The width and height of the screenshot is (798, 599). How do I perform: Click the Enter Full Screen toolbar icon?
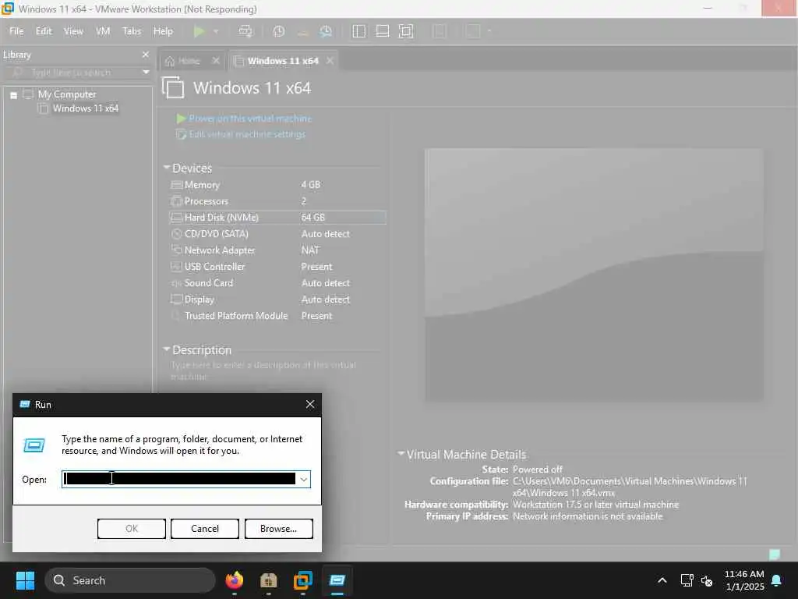coord(405,31)
